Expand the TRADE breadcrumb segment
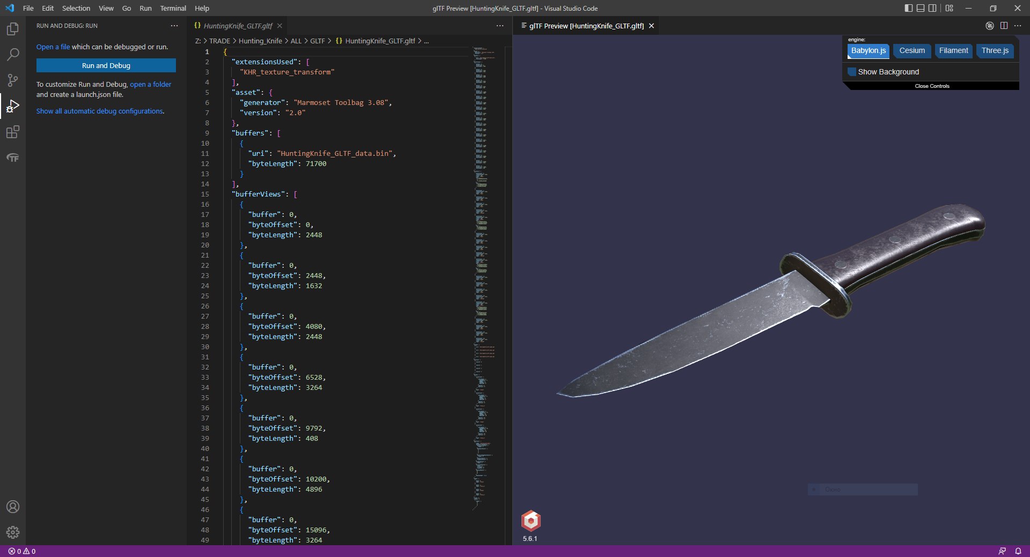The width and height of the screenshot is (1030, 557). pyautogui.click(x=219, y=41)
